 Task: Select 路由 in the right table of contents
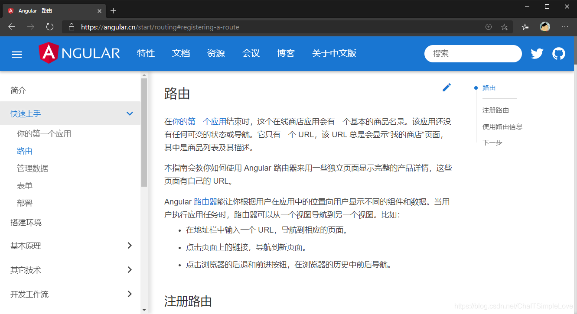[x=489, y=87]
